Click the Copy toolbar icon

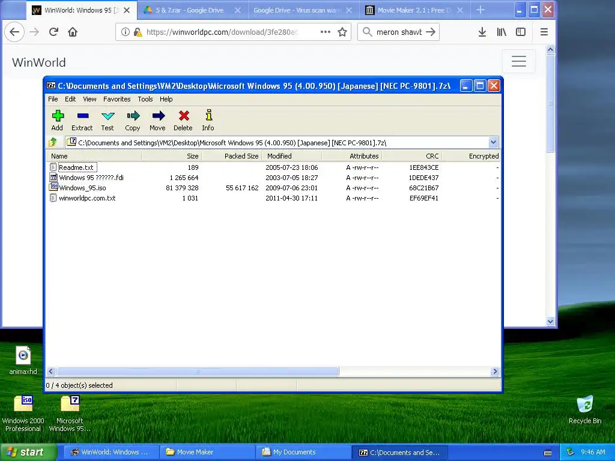[133, 120]
